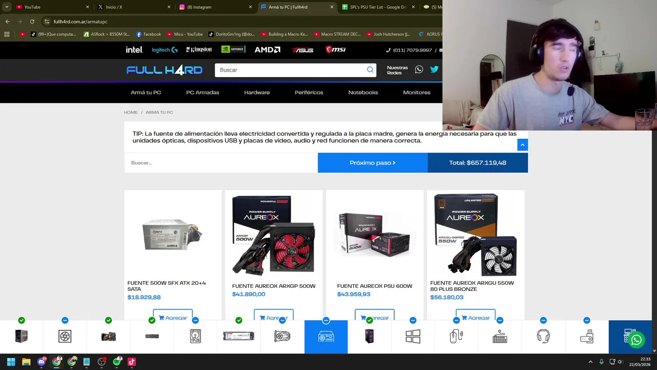Select the Windows OS step icon
Viewport: 657px width, 370px height.
pyautogui.click(x=413, y=337)
